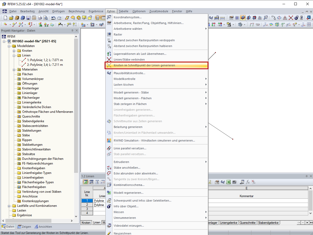The image size is (313, 235).
Task: Choose Videodatei erzeugen menu entry
Action: [157, 226]
